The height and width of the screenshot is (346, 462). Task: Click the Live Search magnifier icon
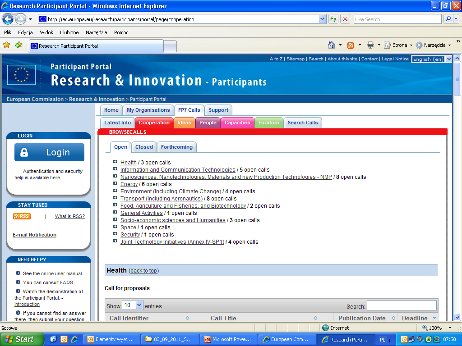(448, 19)
